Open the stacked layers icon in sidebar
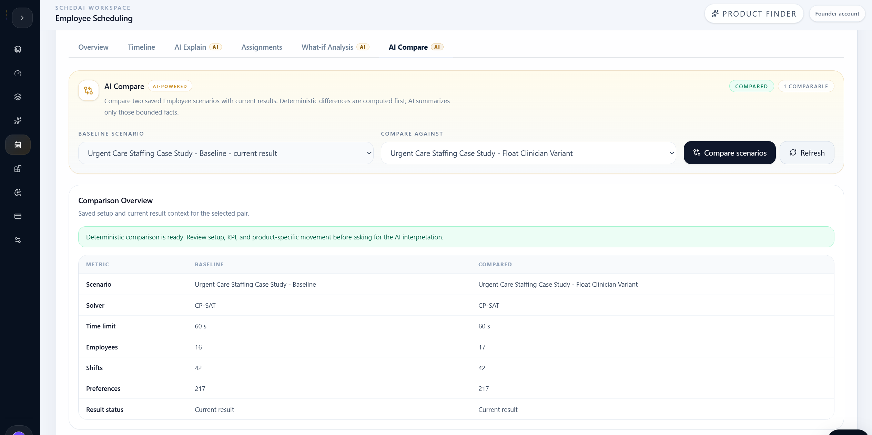The width and height of the screenshot is (872, 435). pyautogui.click(x=18, y=97)
